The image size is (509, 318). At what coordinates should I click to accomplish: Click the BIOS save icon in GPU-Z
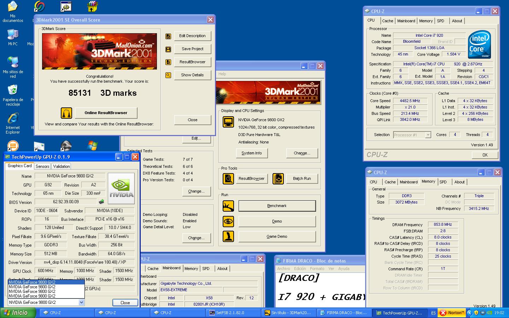pos(101,202)
